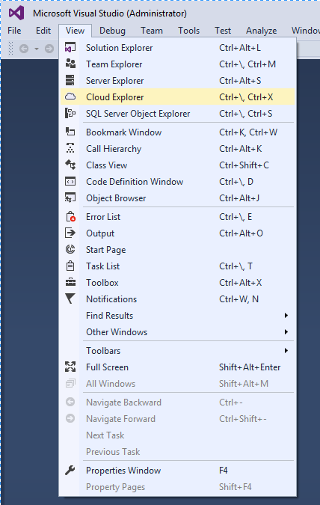The width and height of the screenshot is (320, 505).
Task: Click the Call Hierarchy icon
Action: (x=70, y=148)
